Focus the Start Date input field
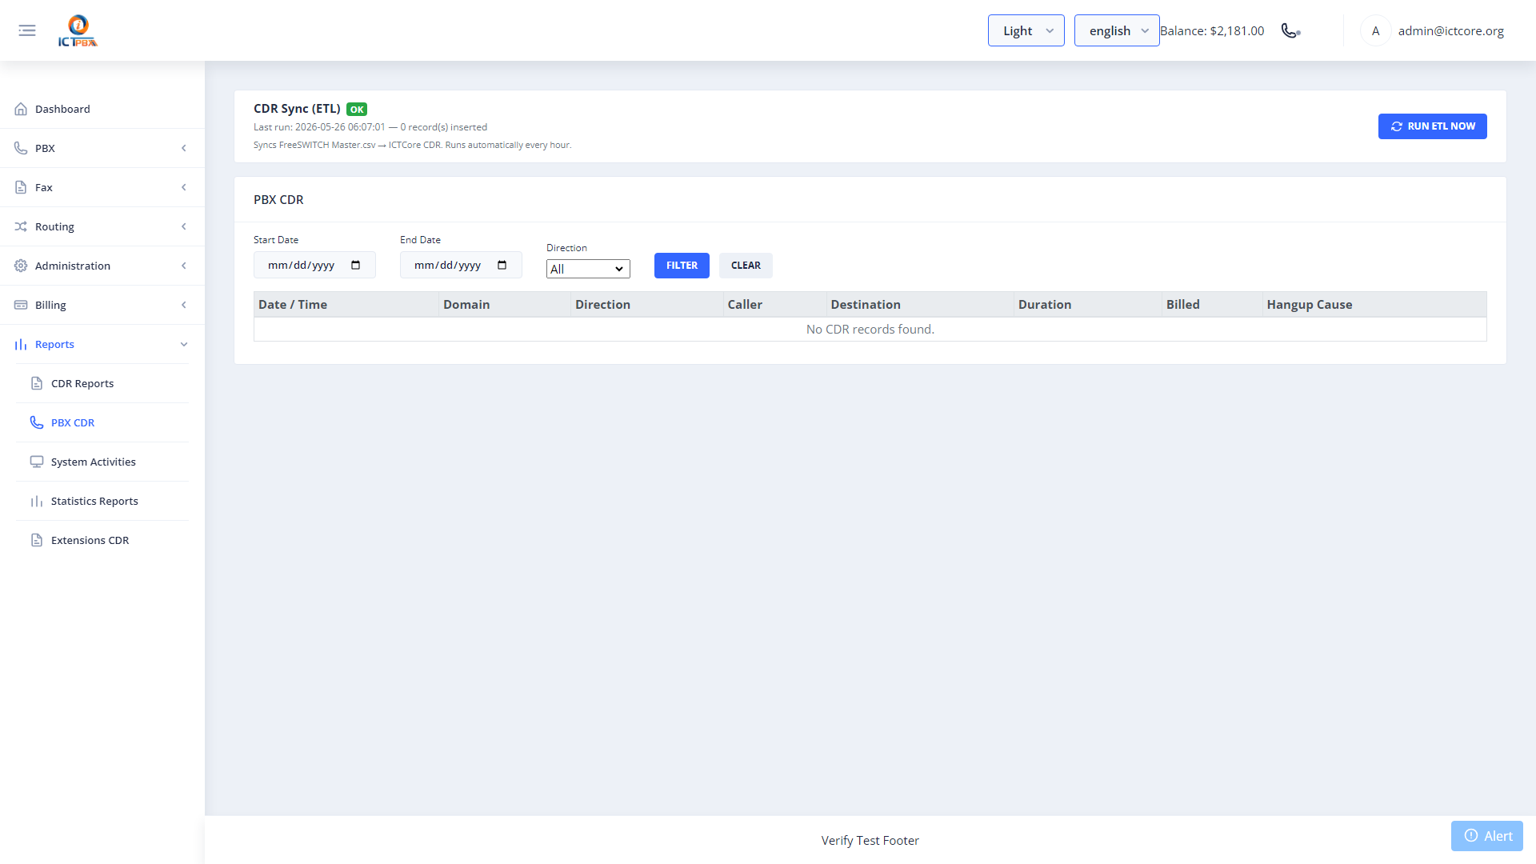The image size is (1536, 864). point(314,265)
